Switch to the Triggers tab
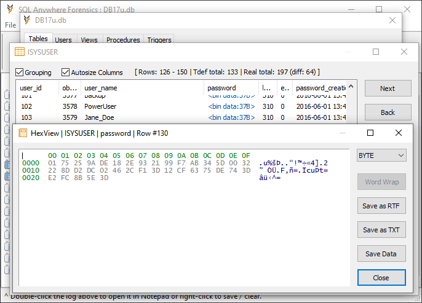 (x=159, y=40)
